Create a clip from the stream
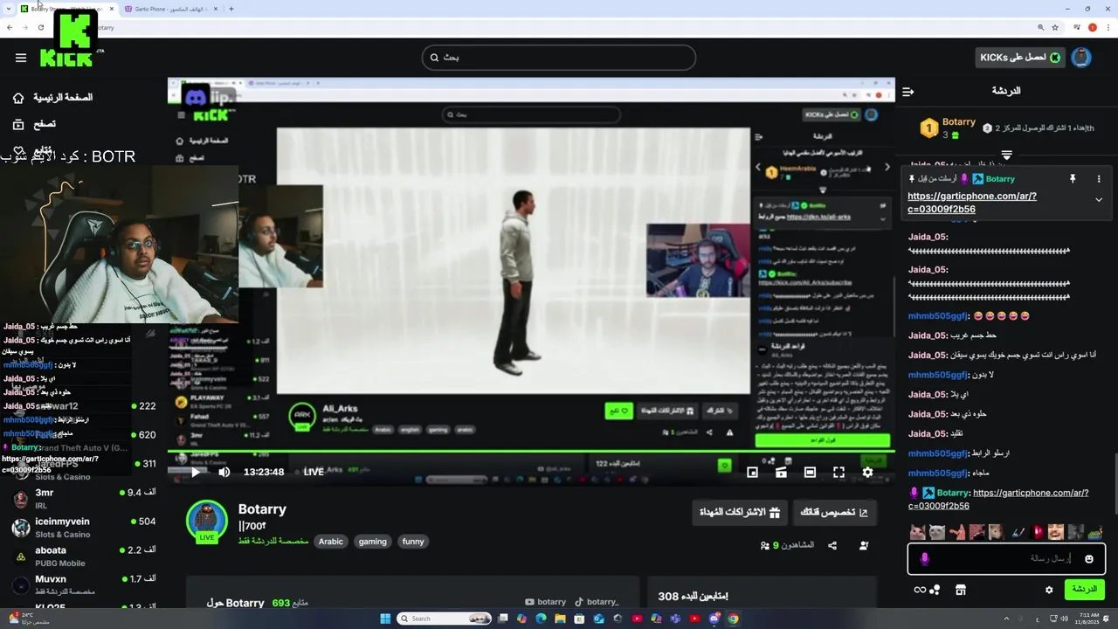The height and width of the screenshot is (629, 1118). click(782, 472)
